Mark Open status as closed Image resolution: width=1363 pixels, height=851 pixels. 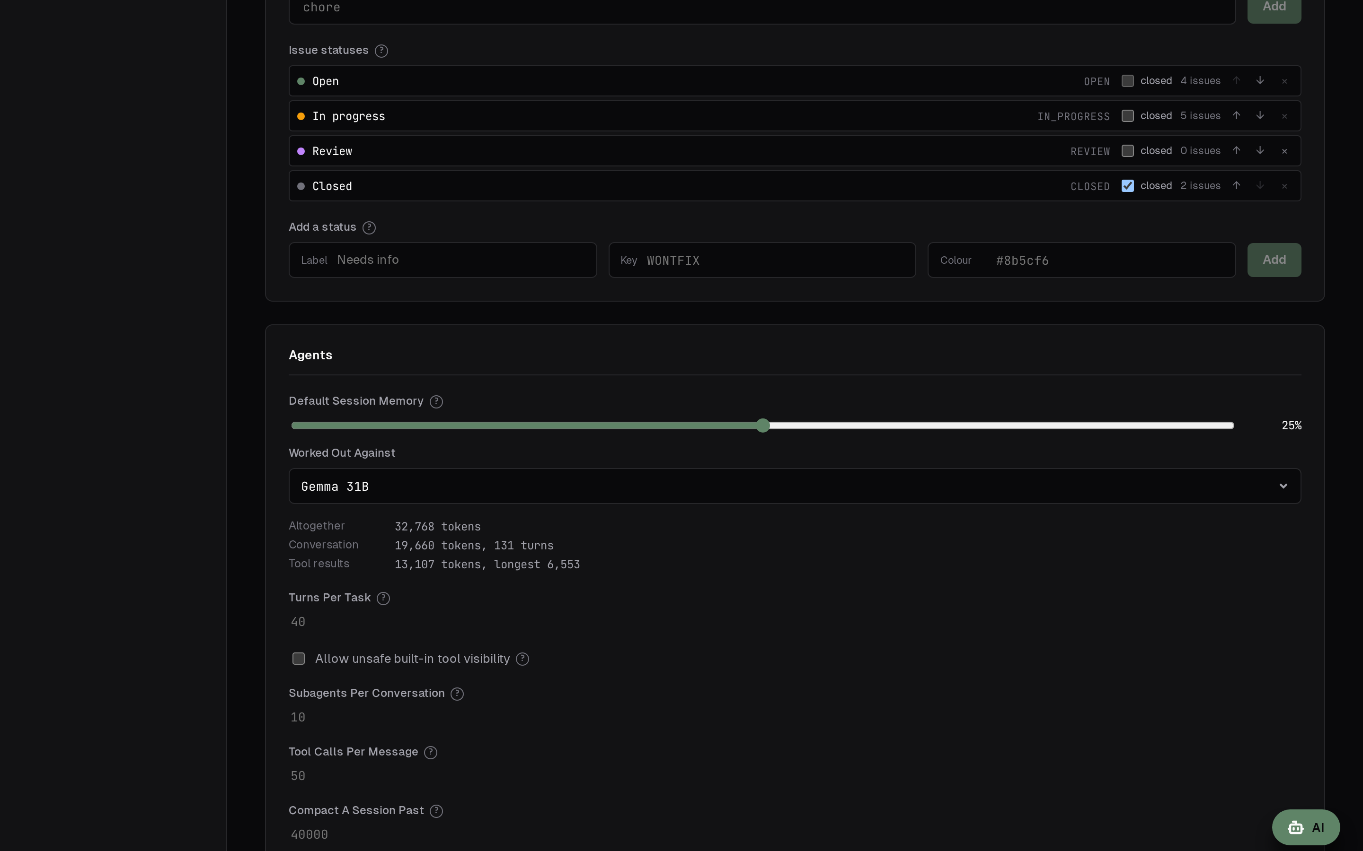[1127, 80]
